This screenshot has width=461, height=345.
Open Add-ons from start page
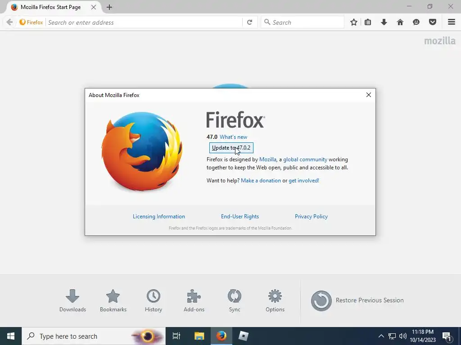pos(194,301)
